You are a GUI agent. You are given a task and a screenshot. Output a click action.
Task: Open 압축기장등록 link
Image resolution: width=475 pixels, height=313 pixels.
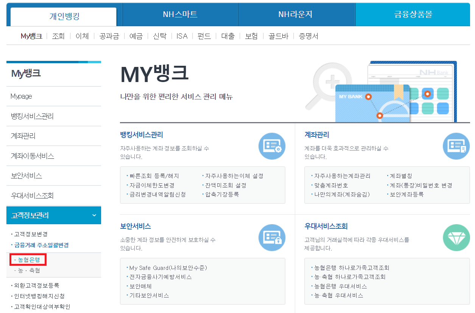(x=222, y=194)
